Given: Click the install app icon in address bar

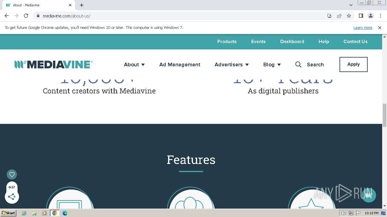Looking at the screenshot, I should (x=330, y=16).
